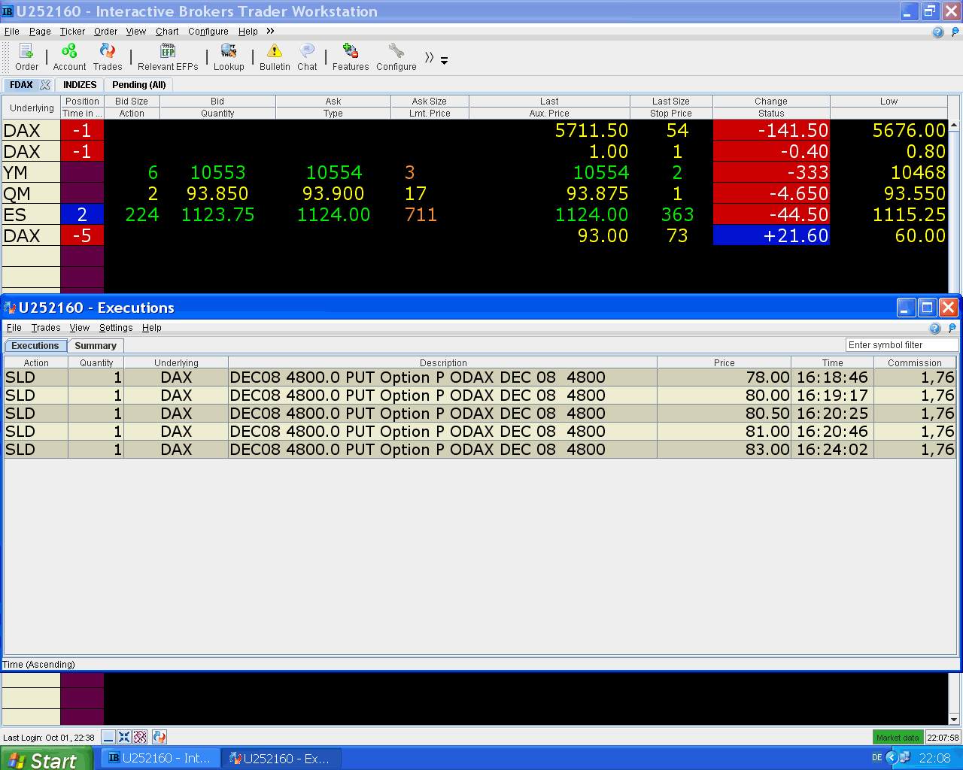The image size is (963, 770).
Task: Click the YM ask price 10554
Action: [x=334, y=172]
